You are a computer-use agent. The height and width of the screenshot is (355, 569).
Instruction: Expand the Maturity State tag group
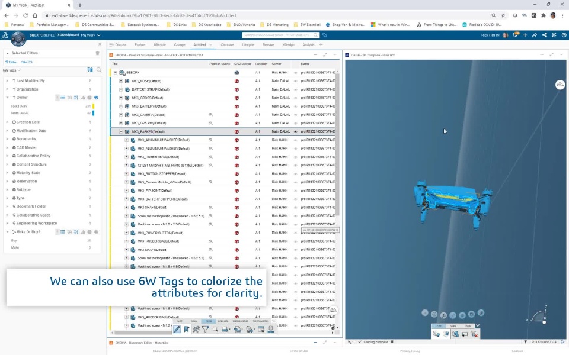tap(7, 173)
